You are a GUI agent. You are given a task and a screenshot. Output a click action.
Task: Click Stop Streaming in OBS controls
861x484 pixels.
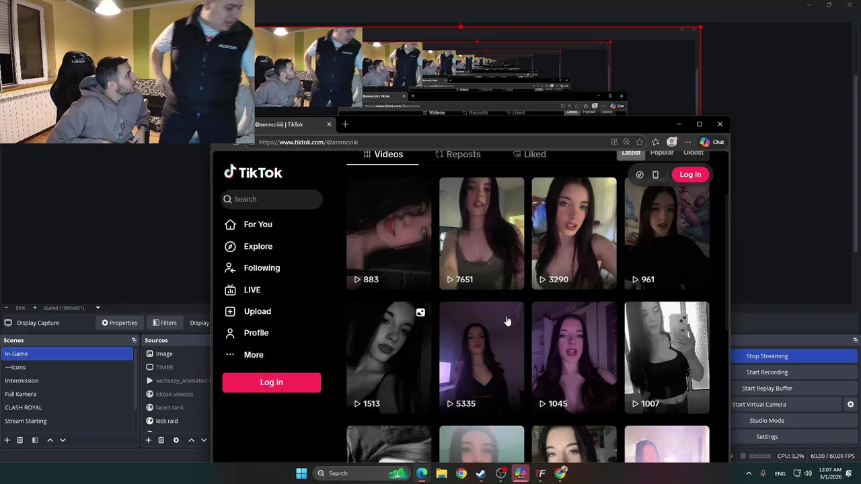pos(767,356)
